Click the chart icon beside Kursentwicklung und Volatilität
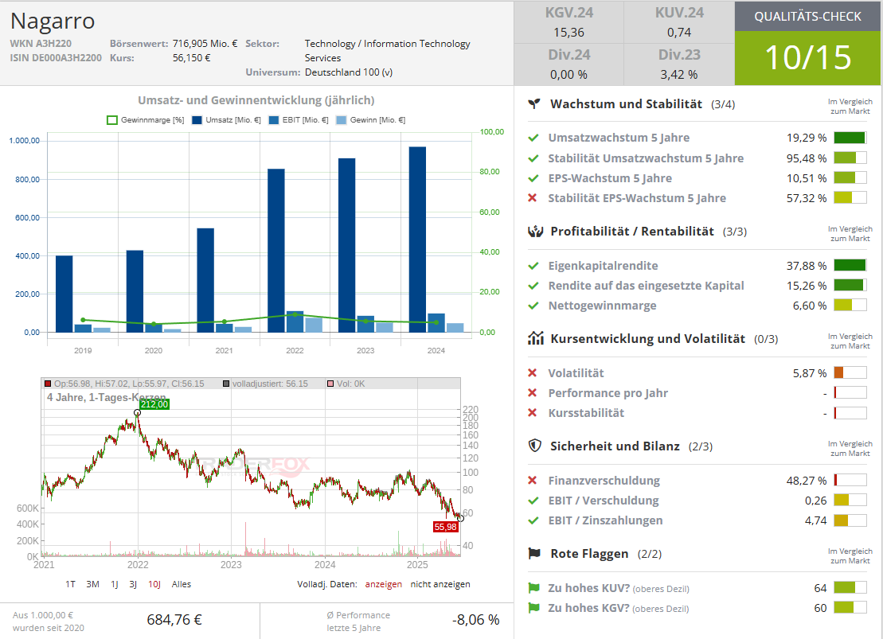 click(x=535, y=338)
